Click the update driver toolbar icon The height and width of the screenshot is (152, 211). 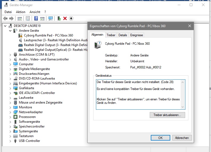59,18
